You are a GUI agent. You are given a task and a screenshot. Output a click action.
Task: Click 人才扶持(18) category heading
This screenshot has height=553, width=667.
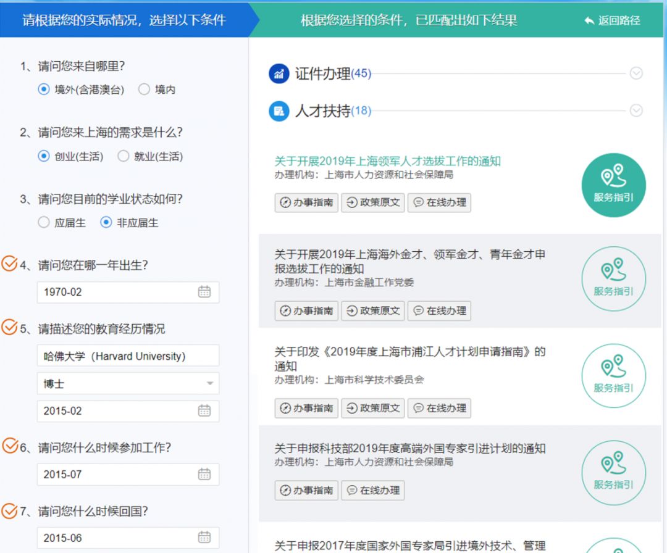pos(333,111)
